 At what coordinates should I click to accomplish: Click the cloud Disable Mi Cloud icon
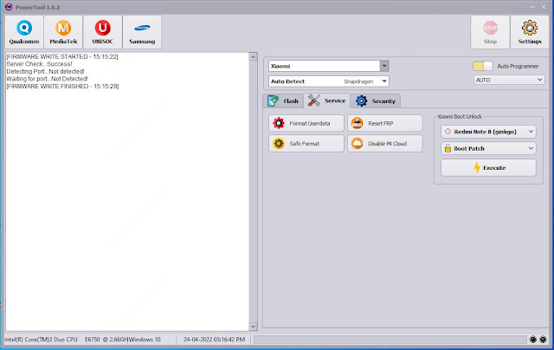(358, 144)
